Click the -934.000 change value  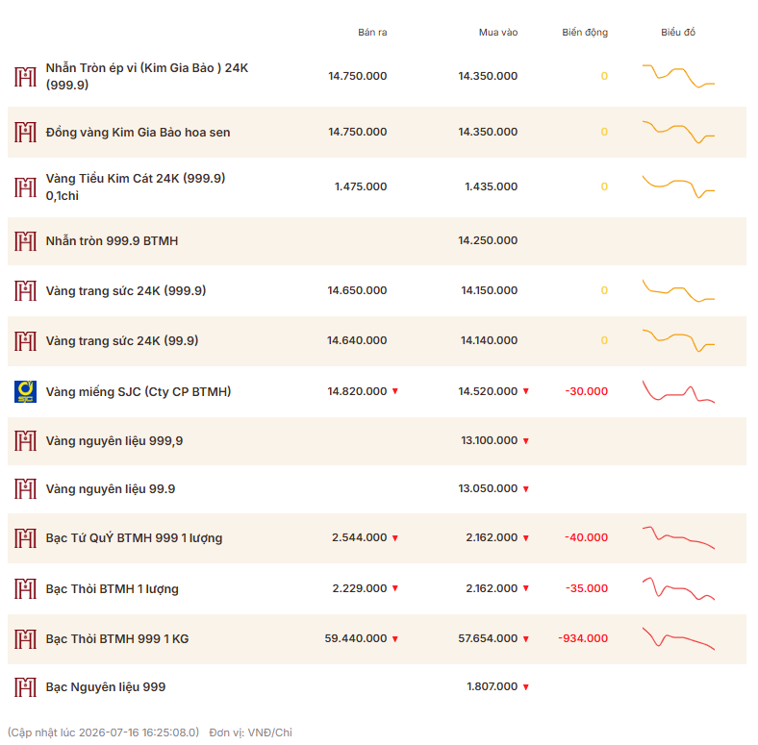(x=583, y=638)
